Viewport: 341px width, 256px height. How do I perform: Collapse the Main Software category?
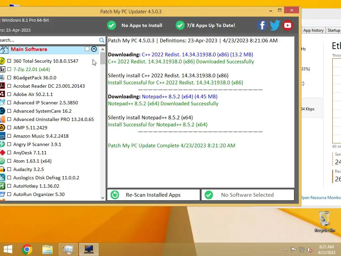[94, 49]
